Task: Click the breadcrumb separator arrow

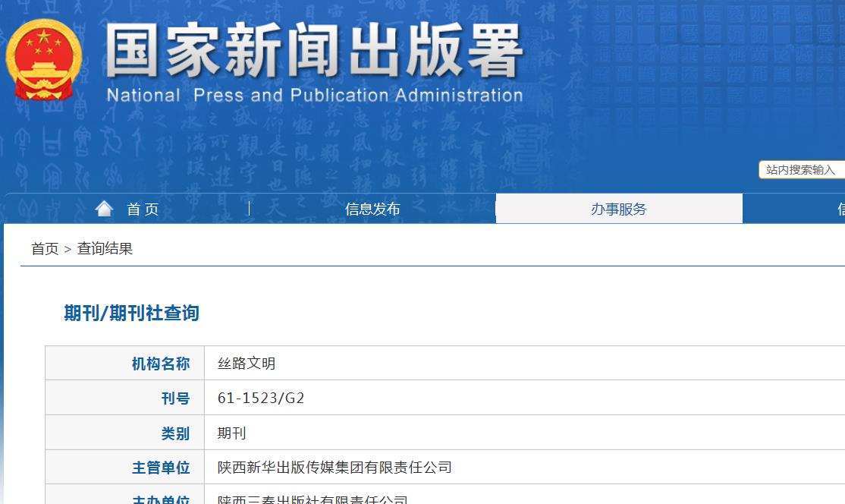Action: pyautogui.click(x=68, y=250)
